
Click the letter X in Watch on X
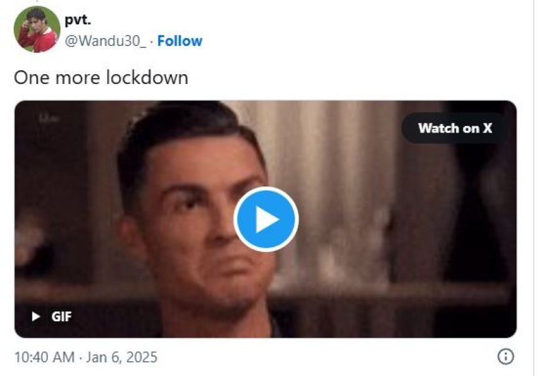[487, 128]
